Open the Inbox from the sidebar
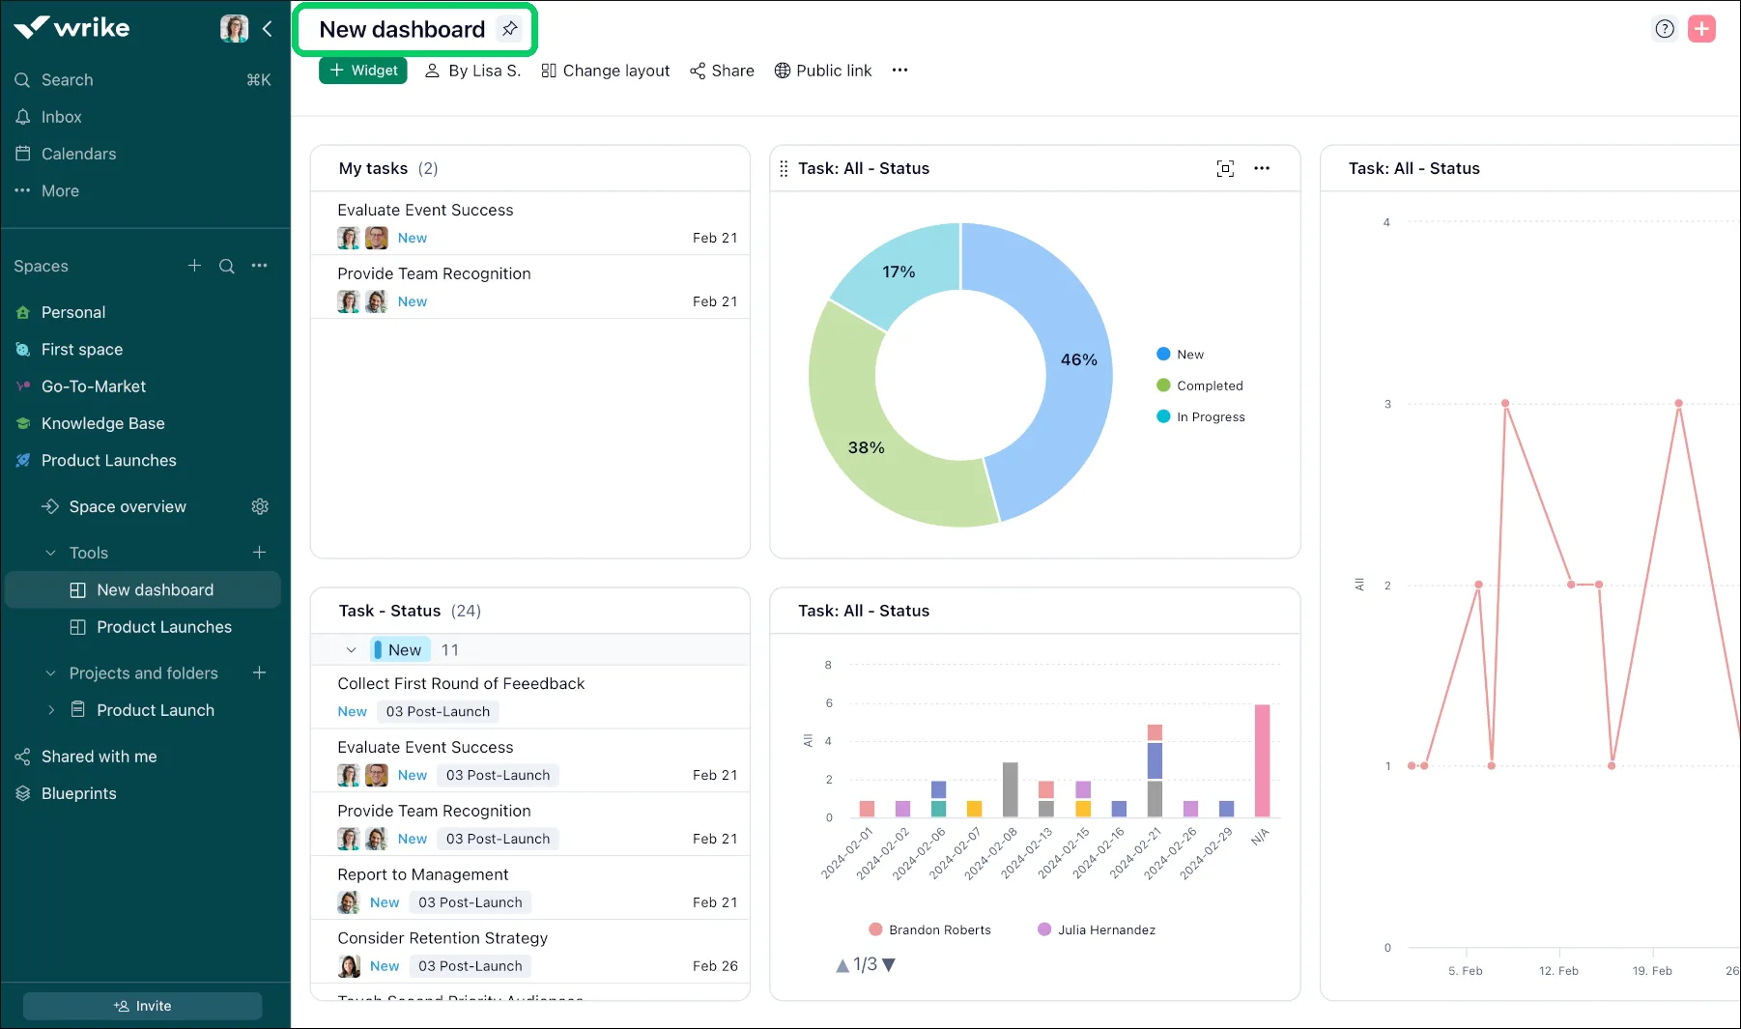 pos(61,116)
